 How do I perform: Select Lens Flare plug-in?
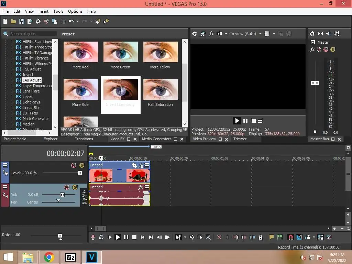[31, 91]
